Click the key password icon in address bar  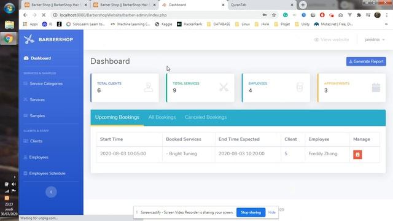pos(265,15)
